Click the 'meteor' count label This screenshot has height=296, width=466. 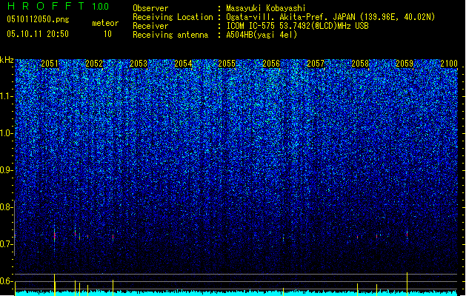(x=105, y=23)
